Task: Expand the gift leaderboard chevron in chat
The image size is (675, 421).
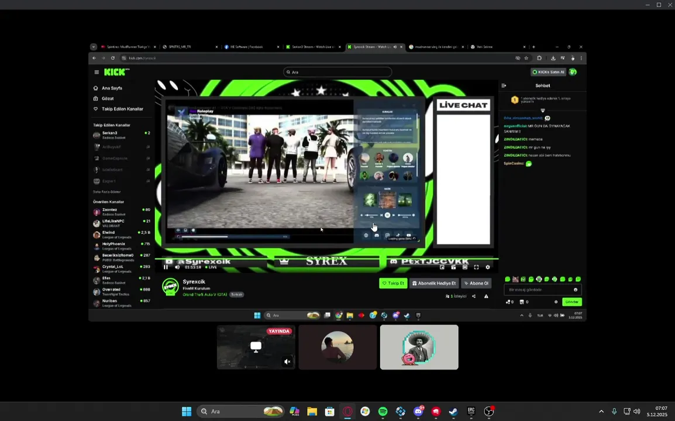Action: [542, 111]
